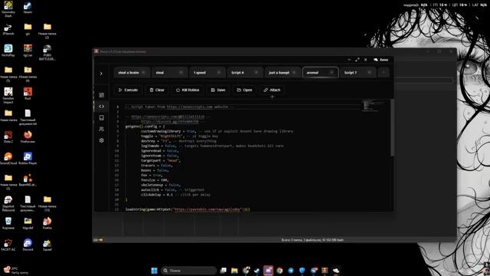Open the script library book icon
The height and width of the screenshot is (276, 490).
(102, 117)
